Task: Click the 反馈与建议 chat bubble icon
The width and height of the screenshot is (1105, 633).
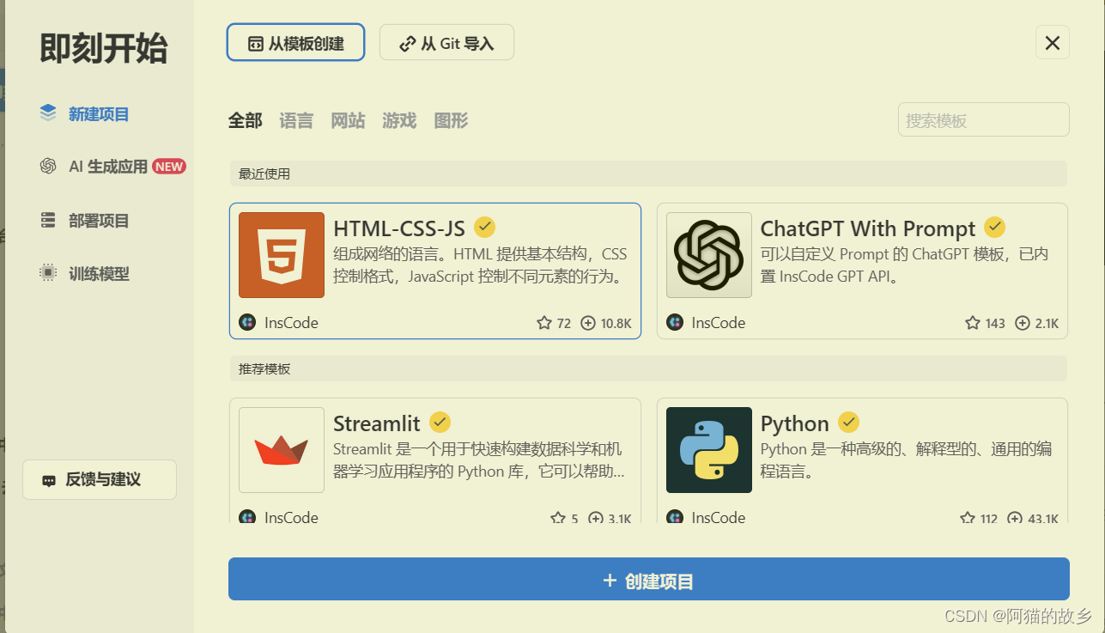Action: click(49, 480)
